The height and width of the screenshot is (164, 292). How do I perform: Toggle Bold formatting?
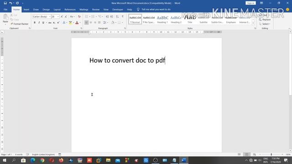(x=35, y=23)
